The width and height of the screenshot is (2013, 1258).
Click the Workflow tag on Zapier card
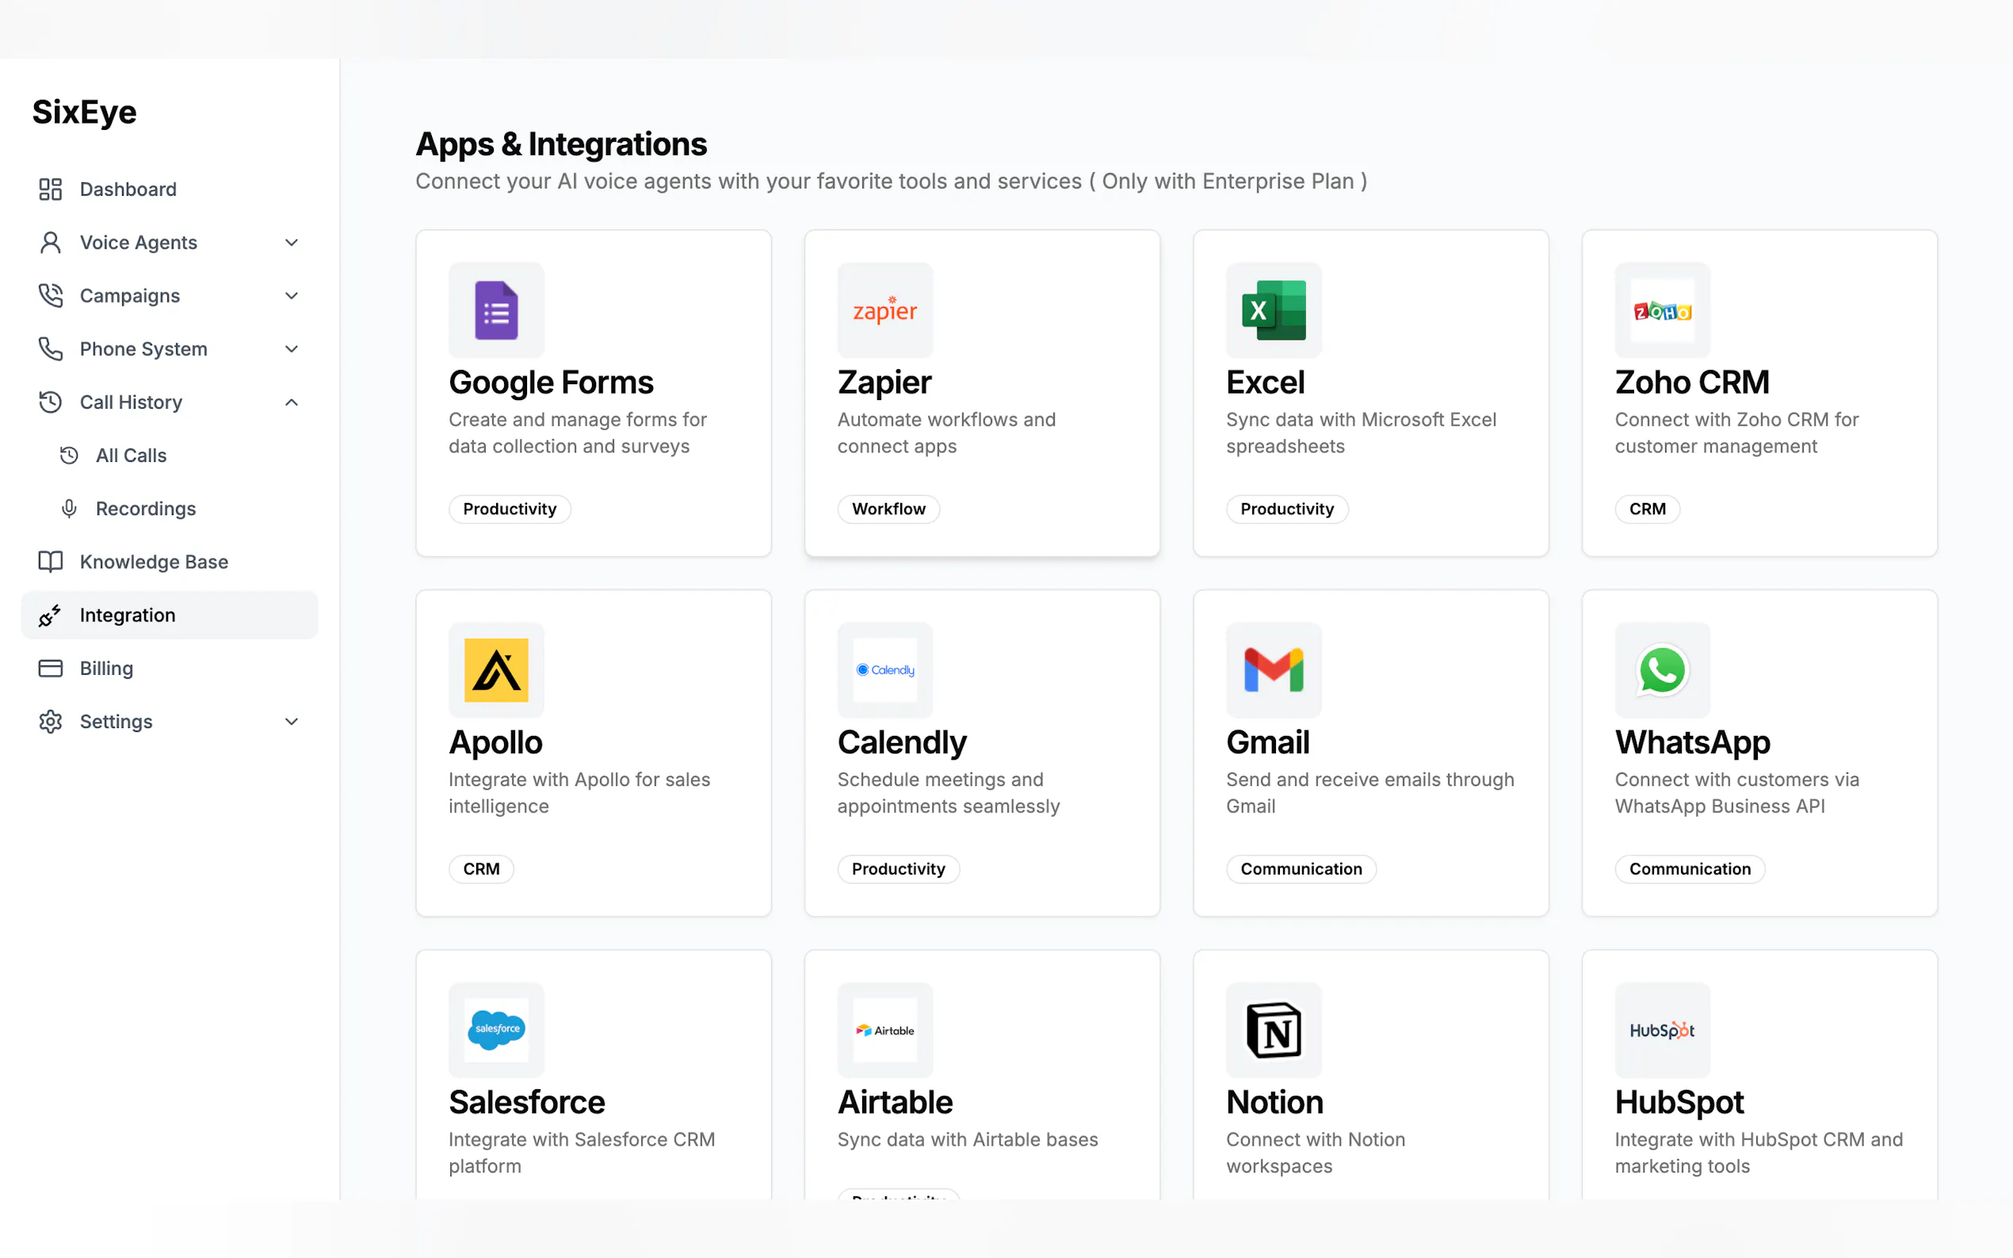click(x=888, y=509)
